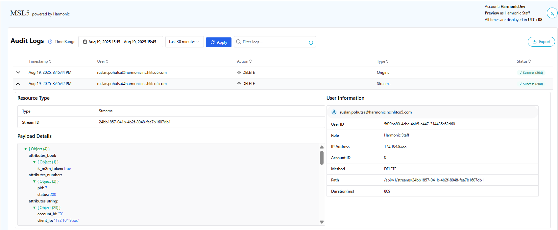Open the Last 30 minutes dropdown

point(184,42)
